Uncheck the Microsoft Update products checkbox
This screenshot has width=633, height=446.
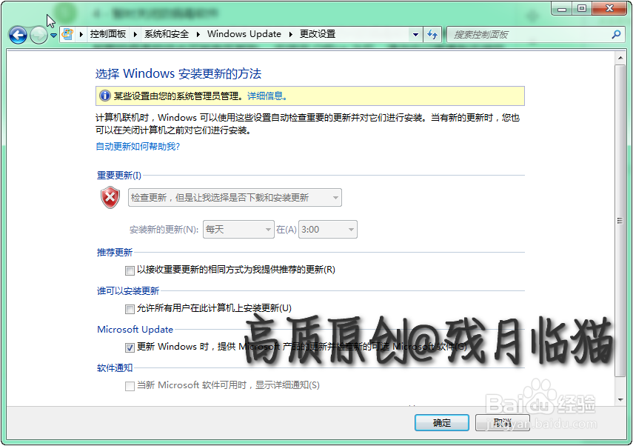(x=130, y=347)
